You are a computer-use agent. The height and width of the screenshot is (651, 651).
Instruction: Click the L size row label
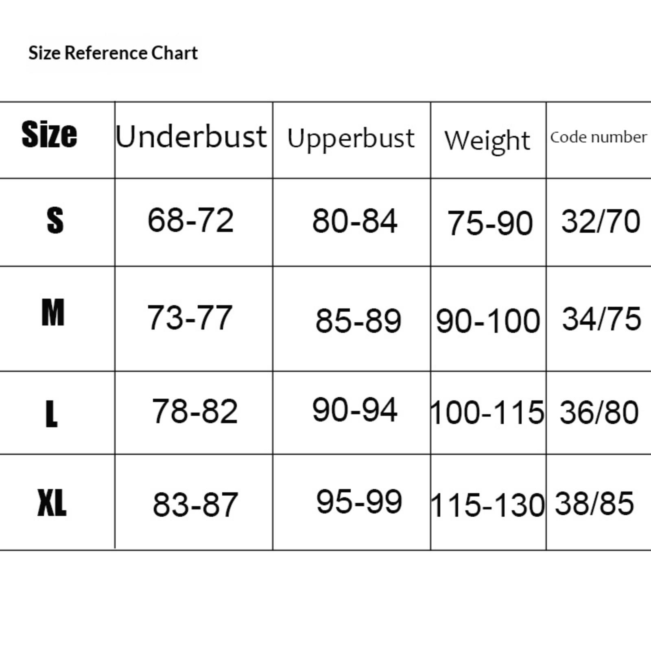pos(51,413)
